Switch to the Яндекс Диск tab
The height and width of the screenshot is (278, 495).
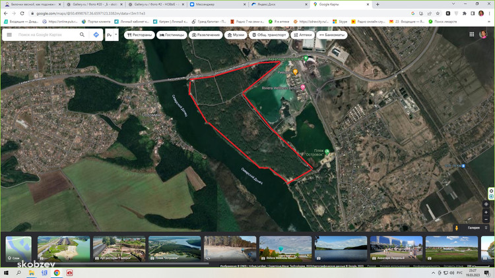pyautogui.click(x=274, y=4)
